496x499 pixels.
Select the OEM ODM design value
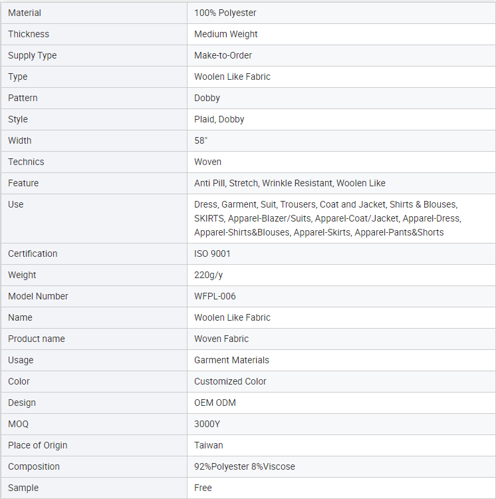coord(215,403)
